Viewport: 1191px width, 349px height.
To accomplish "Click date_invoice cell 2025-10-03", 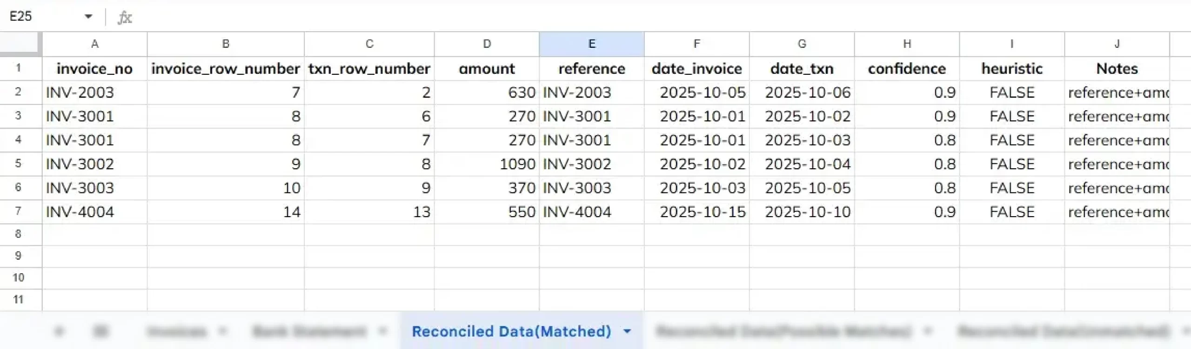I will tap(697, 188).
